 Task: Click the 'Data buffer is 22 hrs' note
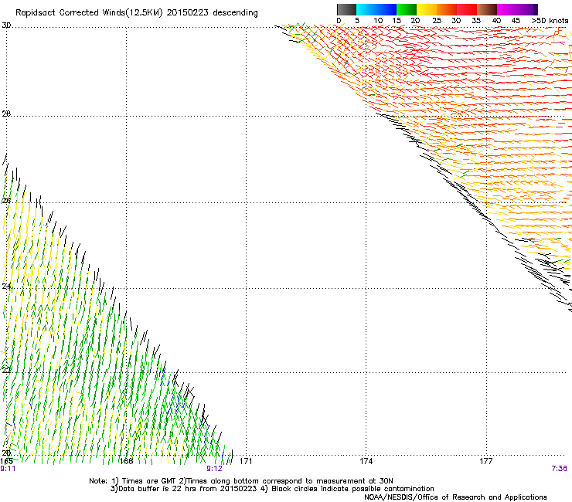158,489
